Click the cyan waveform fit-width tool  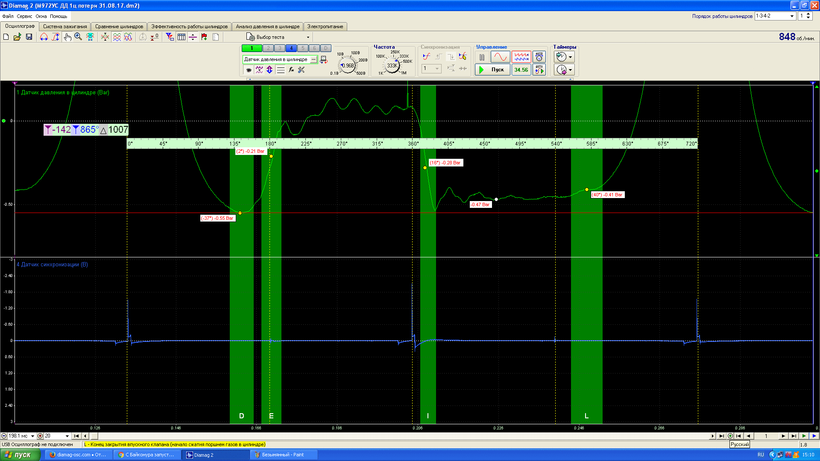pyautogui.click(x=90, y=37)
